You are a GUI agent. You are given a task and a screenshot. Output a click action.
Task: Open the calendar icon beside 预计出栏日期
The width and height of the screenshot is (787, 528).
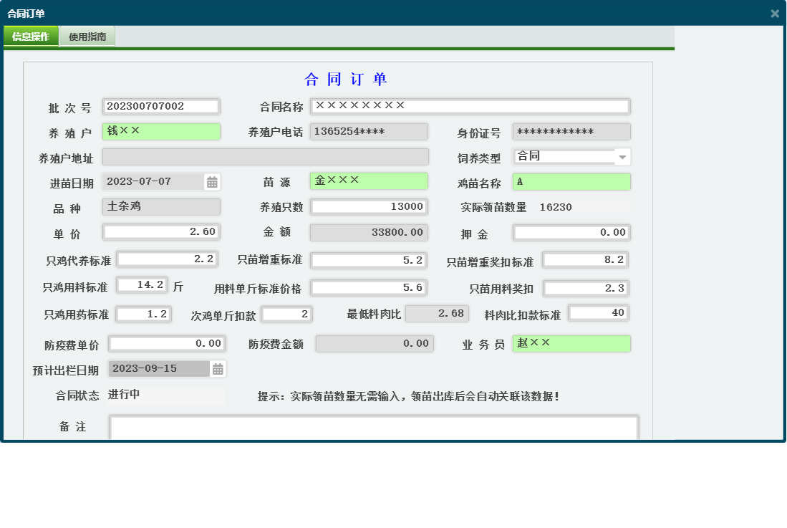(x=217, y=368)
